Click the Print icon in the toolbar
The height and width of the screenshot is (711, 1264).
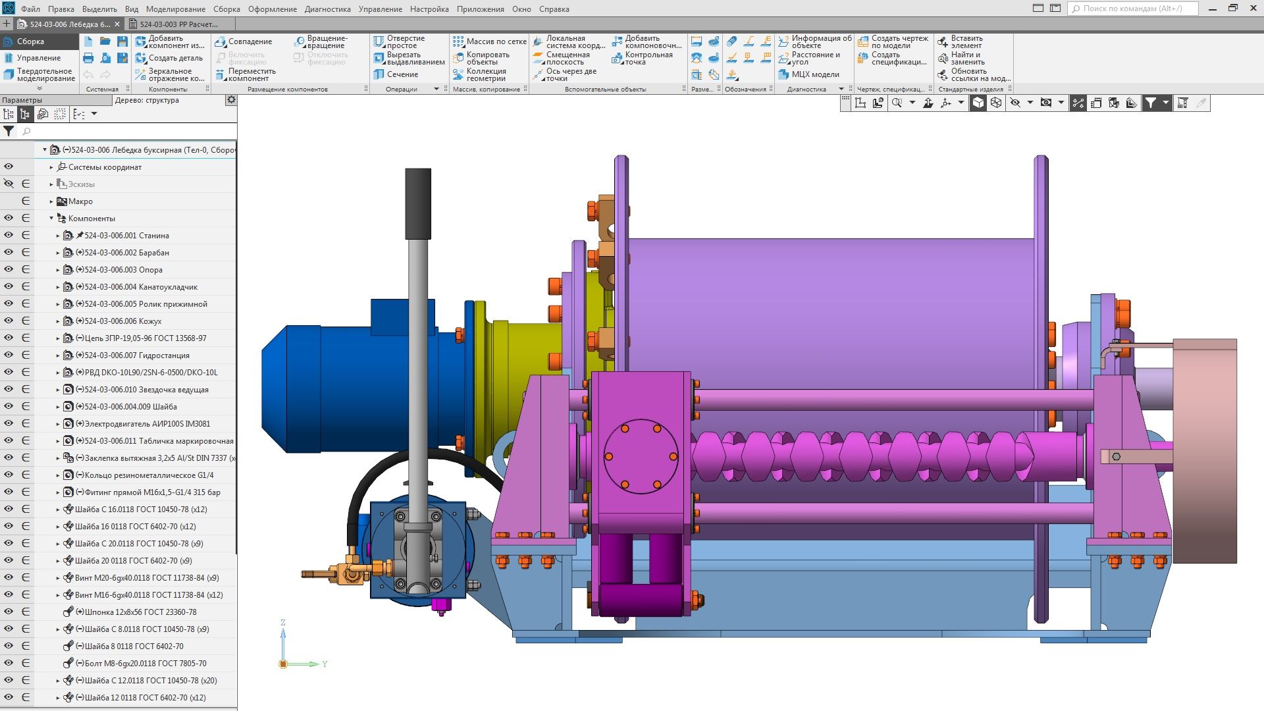tap(88, 58)
